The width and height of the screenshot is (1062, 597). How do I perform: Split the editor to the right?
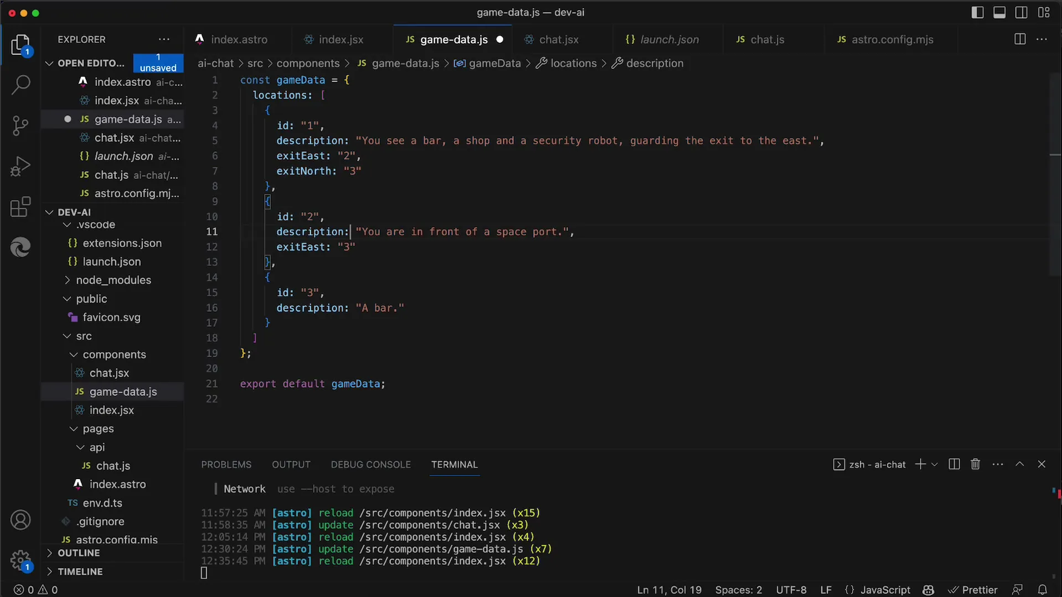[1020, 39]
